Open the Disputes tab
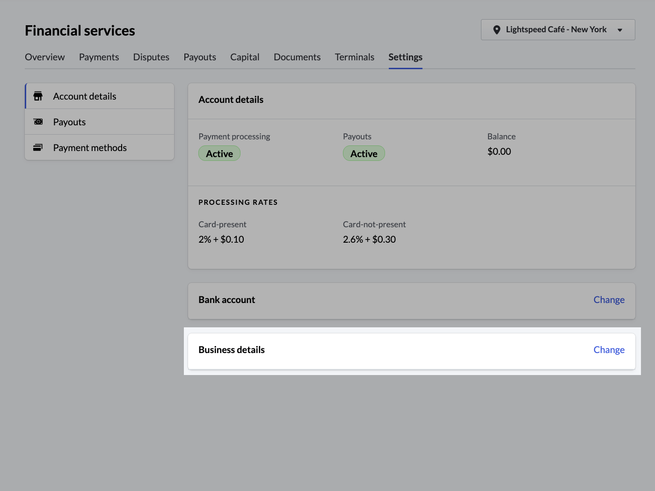The height and width of the screenshot is (491, 655). (x=151, y=57)
